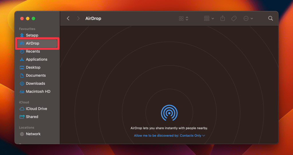
Task: Open Applications folder in sidebar
Action: coord(36,59)
